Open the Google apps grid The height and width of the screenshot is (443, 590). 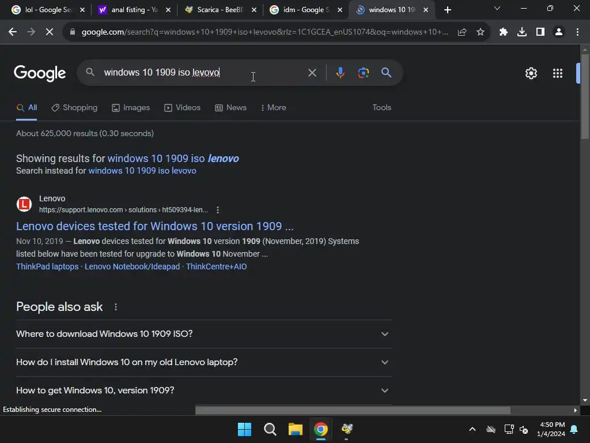pos(558,73)
